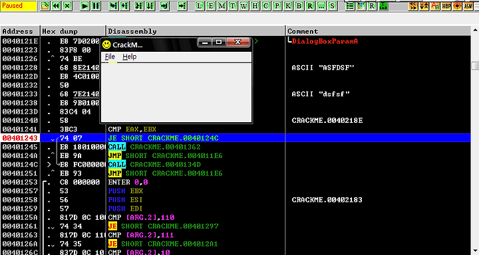Click the Step Over toolbar icon
The height and width of the screenshot is (255, 479).
124,6
